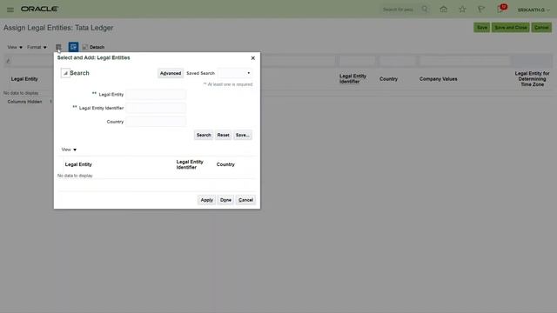Click the Columns Hidden text
Image resolution: width=557 pixels, height=313 pixels.
point(24,102)
